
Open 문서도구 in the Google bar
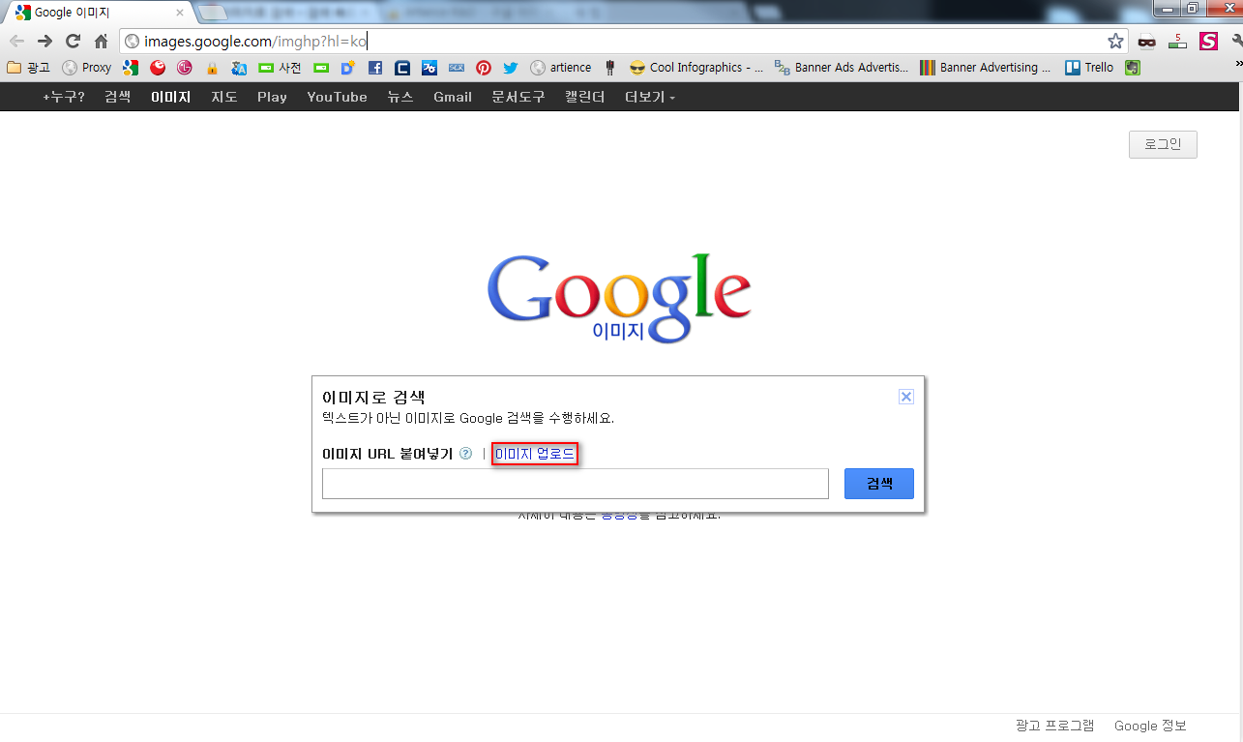(518, 97)
